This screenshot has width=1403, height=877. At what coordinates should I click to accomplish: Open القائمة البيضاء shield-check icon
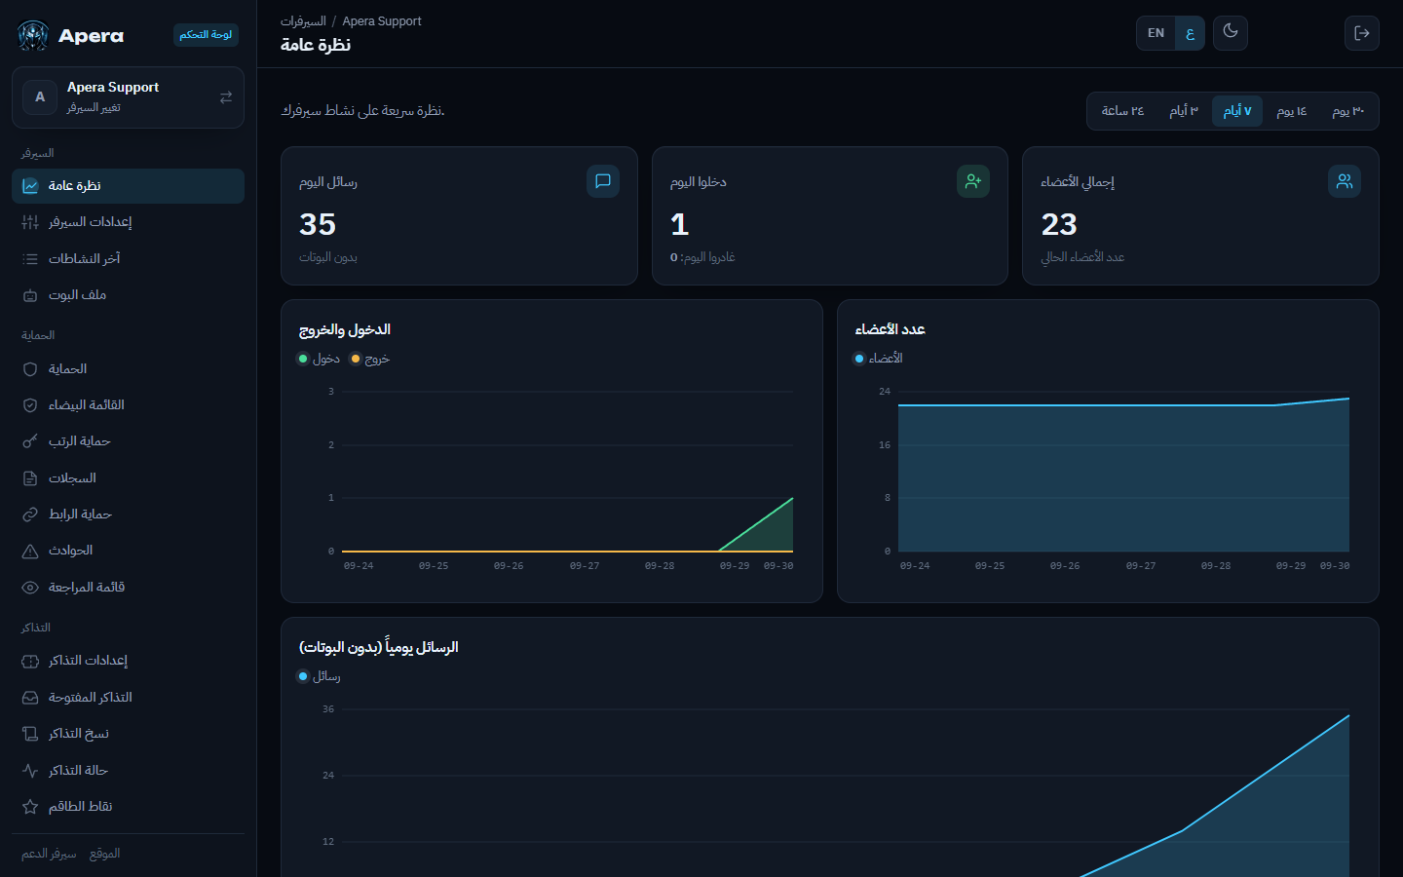click(30, 405)
